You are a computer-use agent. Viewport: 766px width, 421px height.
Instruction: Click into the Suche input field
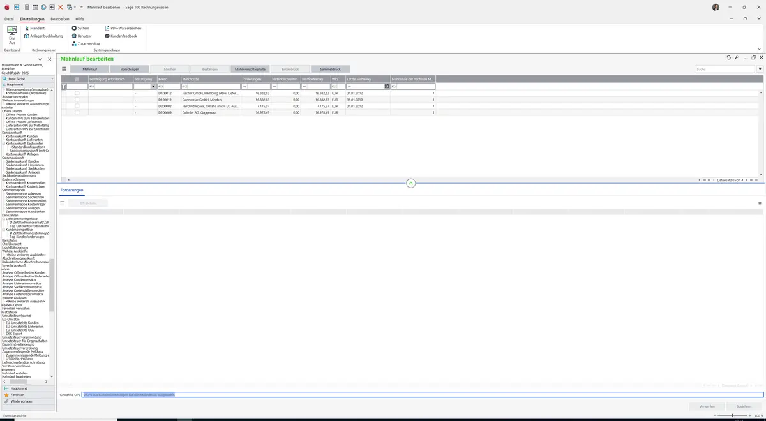[725, 69]
